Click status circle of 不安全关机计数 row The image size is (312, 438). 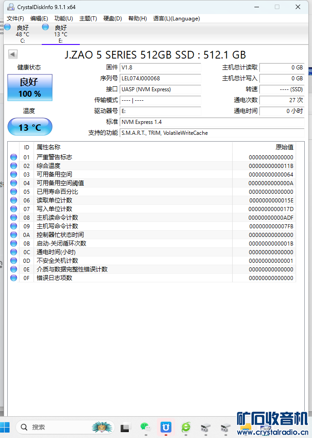pyautogui.click(x=14, y=261)
